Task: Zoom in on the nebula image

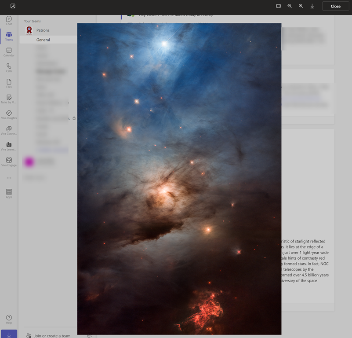Action: click(x=301, y=6)
